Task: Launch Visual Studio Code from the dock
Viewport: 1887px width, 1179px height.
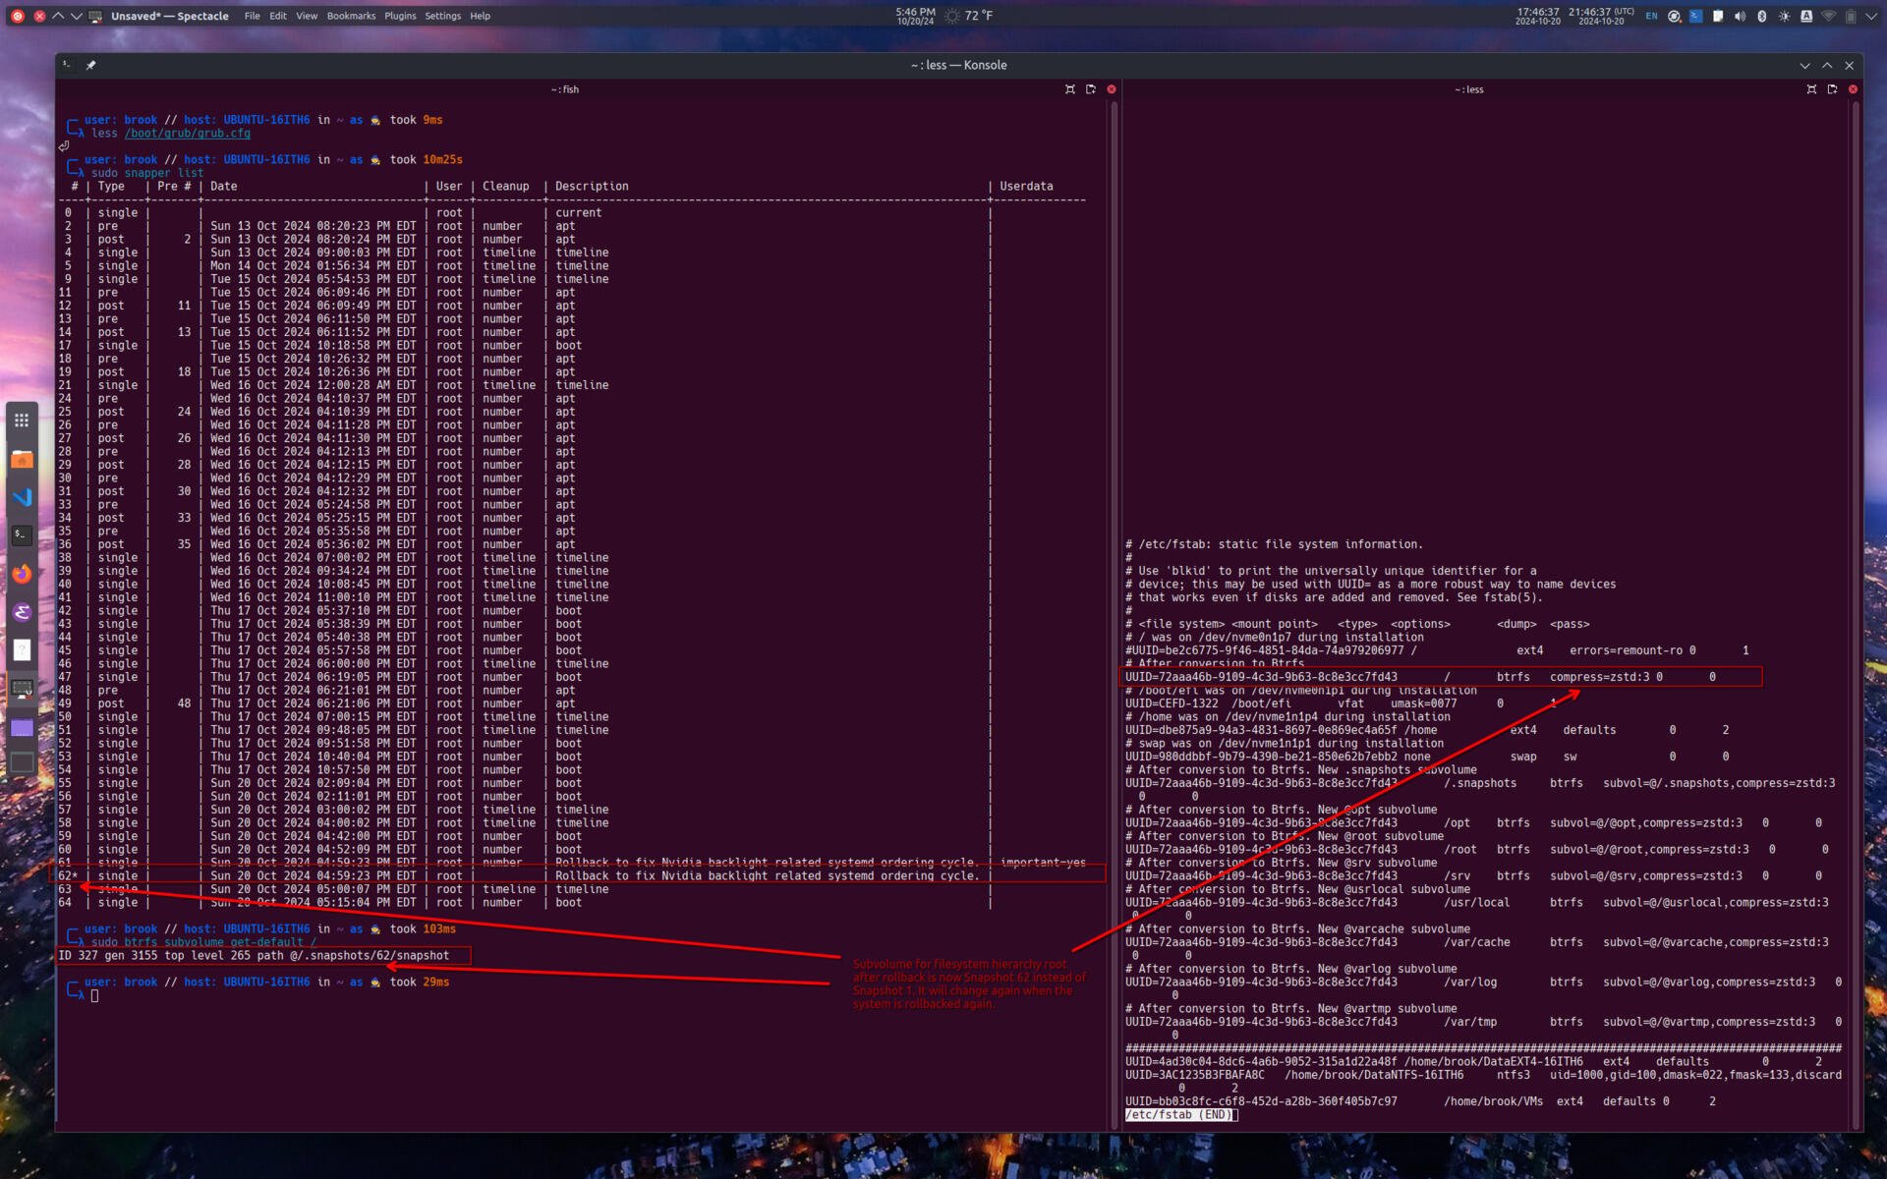Action: pos(22,497)
